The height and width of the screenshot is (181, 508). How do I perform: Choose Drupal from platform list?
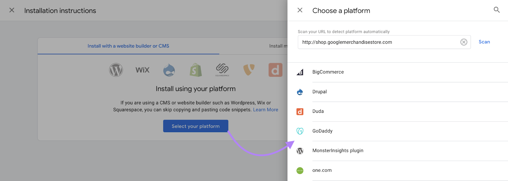319,92
